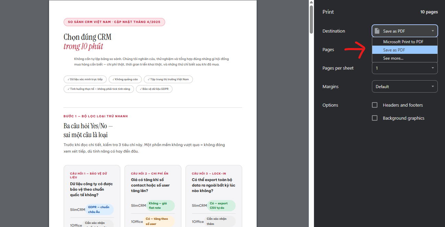Choose Microsoft Print to PDF destination

coord(405,41)
